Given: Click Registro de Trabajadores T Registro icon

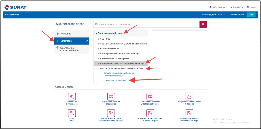Looking at the screenshot, I should point(189,96).
